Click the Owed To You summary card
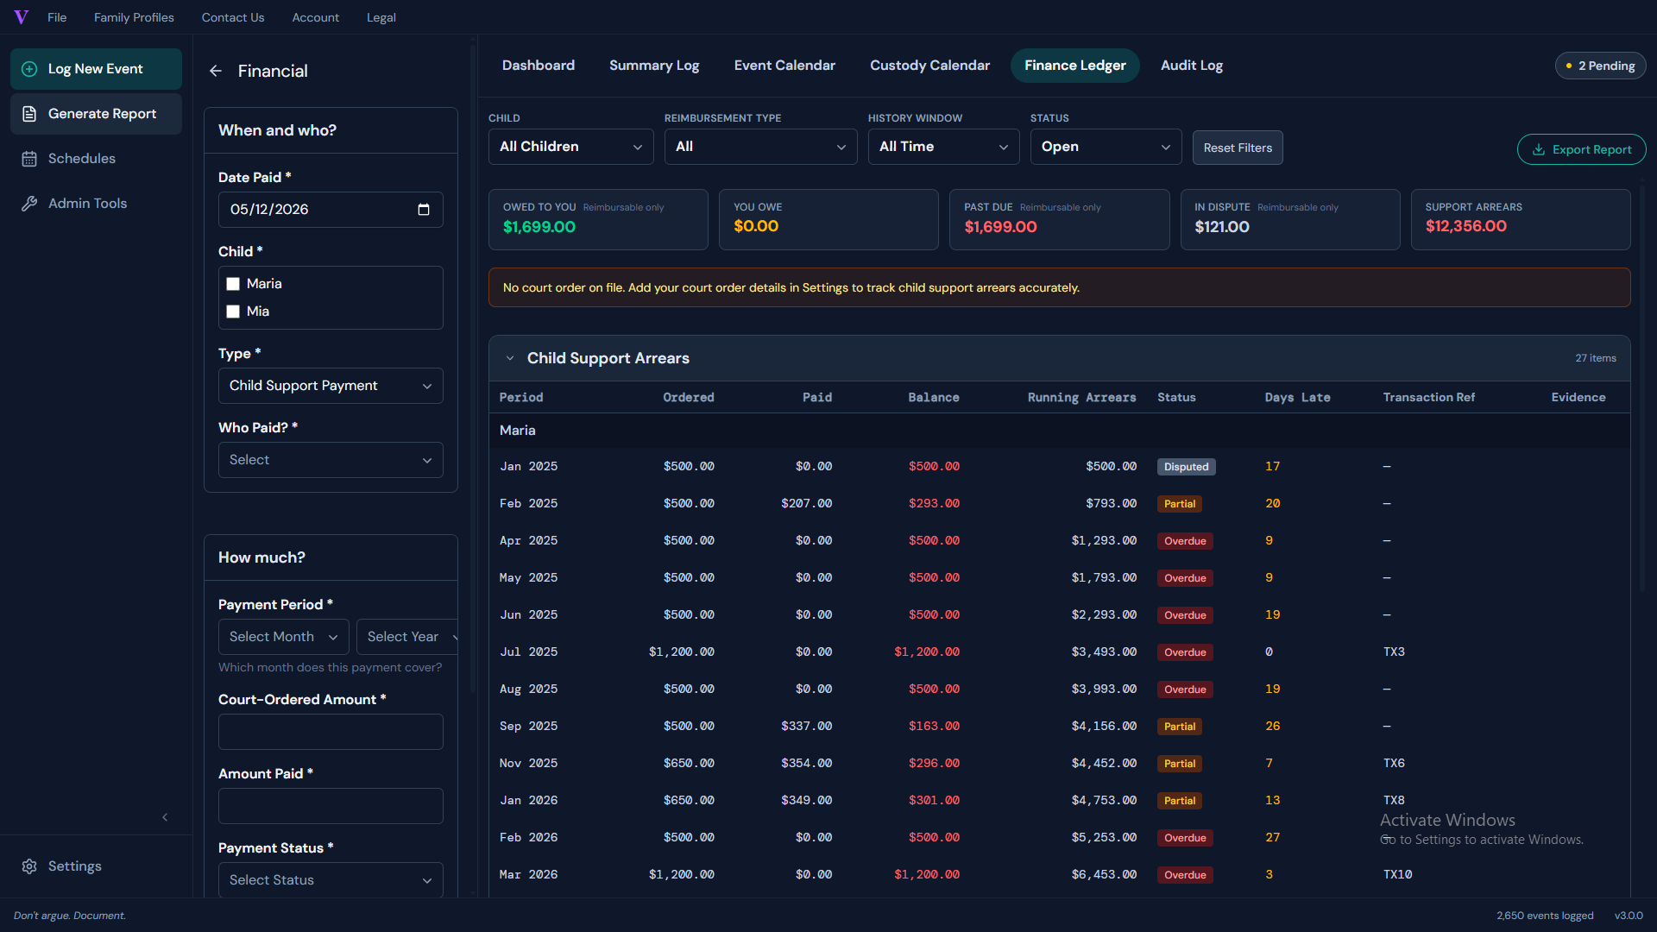Viewport: 1657px width, 932px height. click(x=598, y=219)
